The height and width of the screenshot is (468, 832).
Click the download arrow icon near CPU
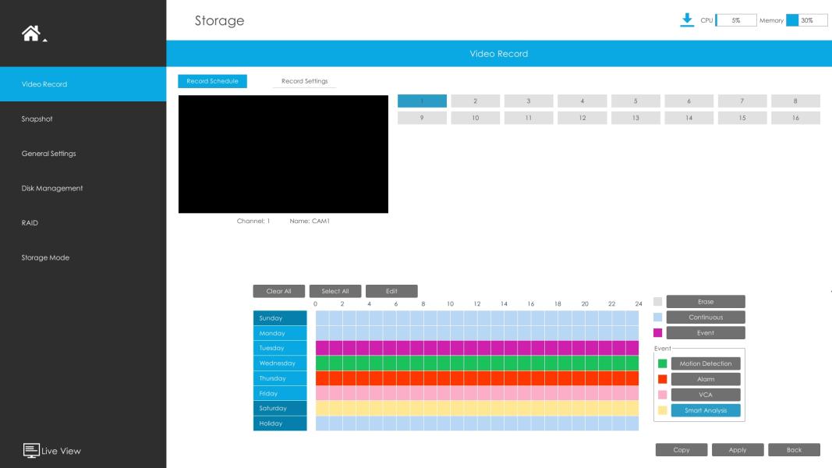pyautogui.click(x=687, y=20)
